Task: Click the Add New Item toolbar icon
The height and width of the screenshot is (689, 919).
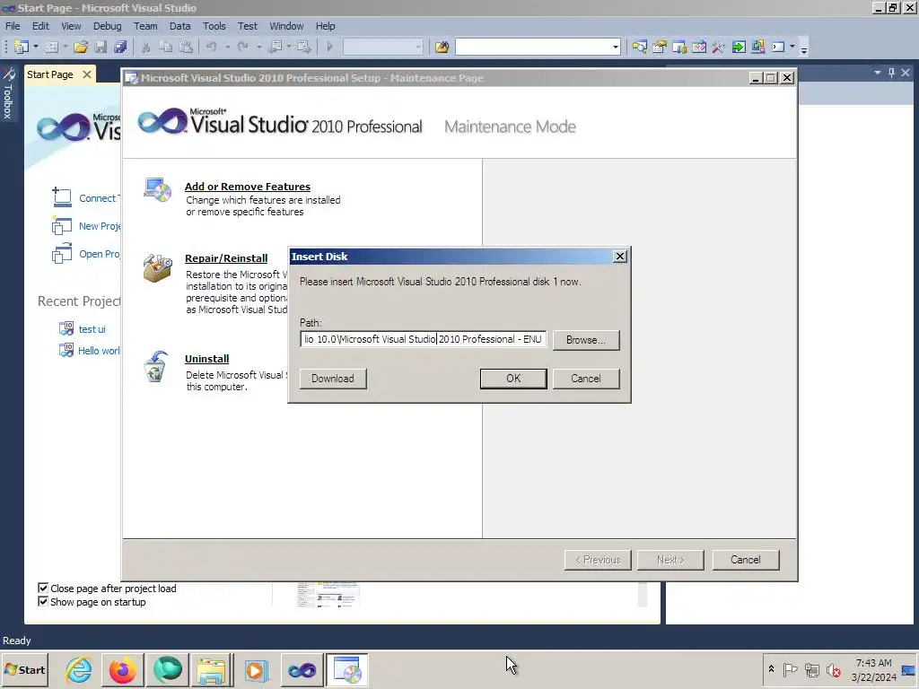Action: coord(51,47)
